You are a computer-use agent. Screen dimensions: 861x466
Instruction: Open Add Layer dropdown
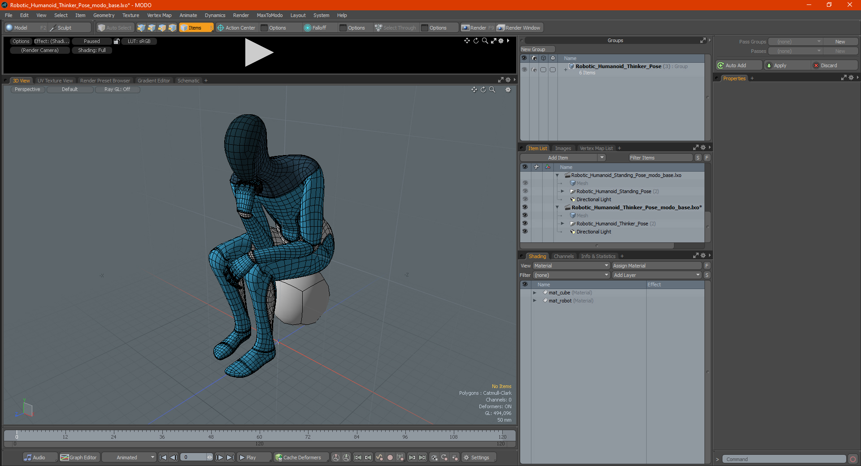657,275
